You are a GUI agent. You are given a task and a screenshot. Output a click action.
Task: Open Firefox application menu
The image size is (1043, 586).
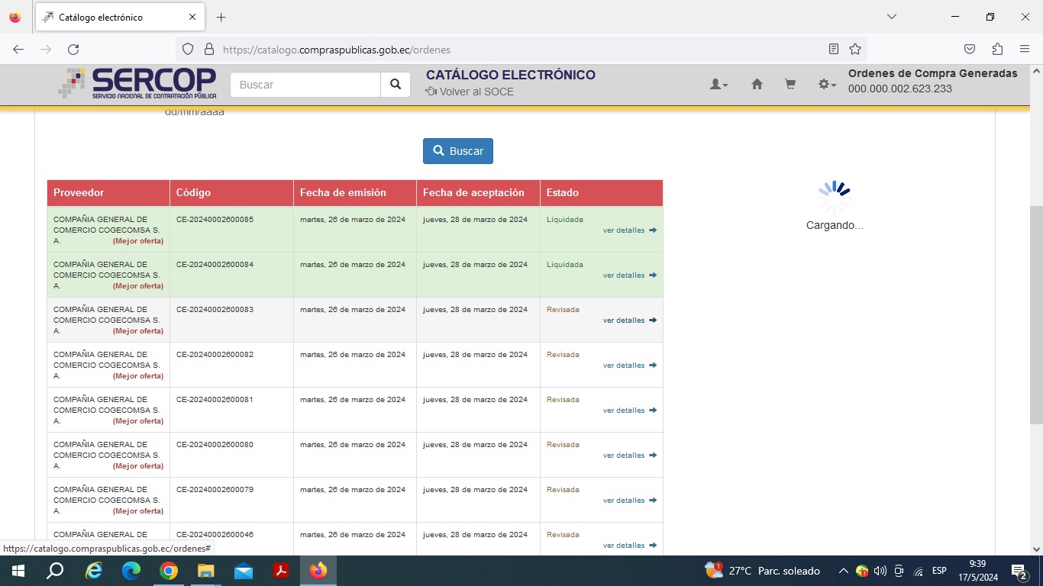1025,50
